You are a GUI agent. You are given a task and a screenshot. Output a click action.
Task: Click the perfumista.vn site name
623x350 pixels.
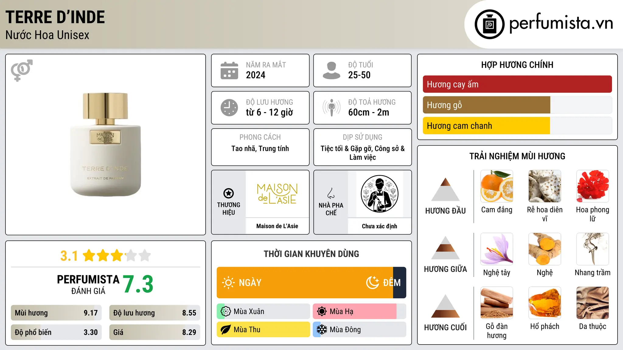tap(561, 23)
